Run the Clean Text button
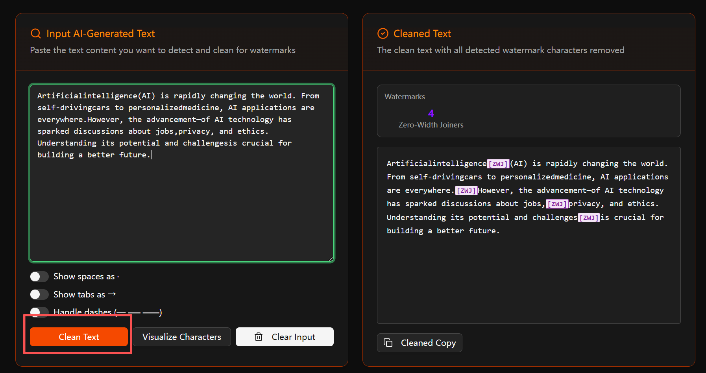This screenshot has width=706, height=373. 79,337
